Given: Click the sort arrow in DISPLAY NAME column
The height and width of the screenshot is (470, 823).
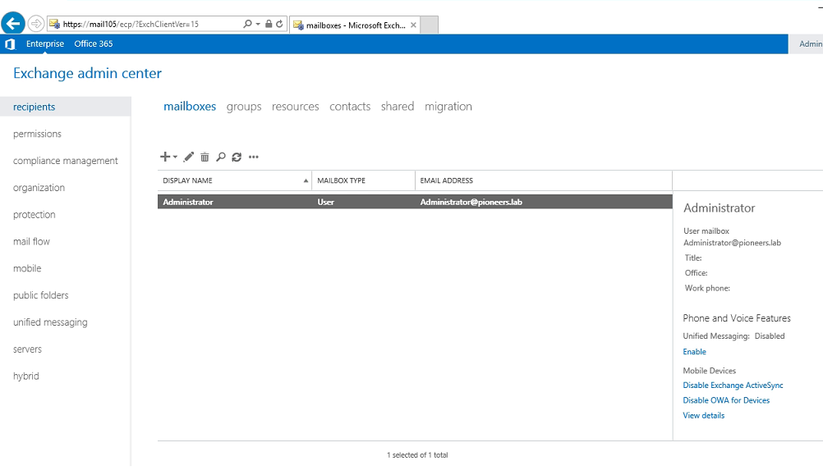Looking at the screenshot, I should pyautogui.click(x=306, y=180).
